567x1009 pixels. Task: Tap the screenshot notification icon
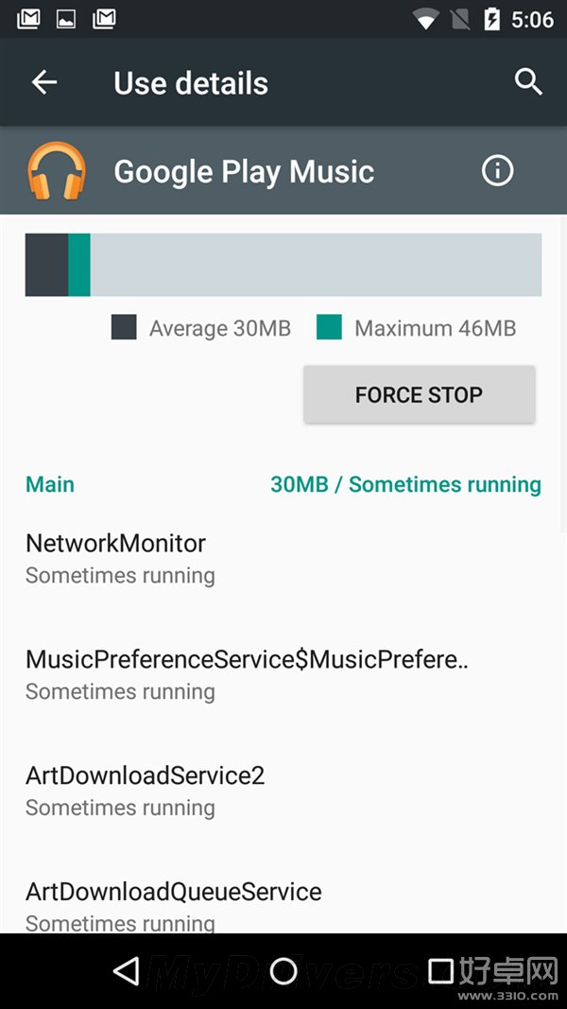[x=64, y=18]
